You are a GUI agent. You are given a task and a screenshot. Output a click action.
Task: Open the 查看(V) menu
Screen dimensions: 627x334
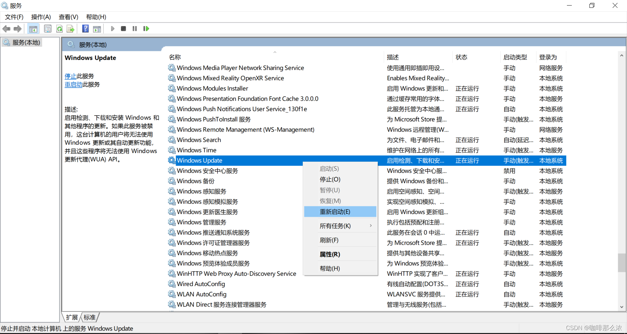coord(68,17)
